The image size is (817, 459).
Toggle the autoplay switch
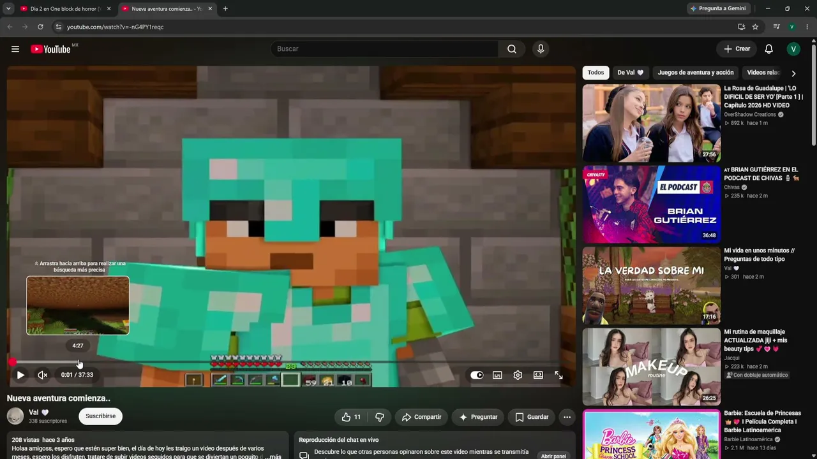coord(477,375)
